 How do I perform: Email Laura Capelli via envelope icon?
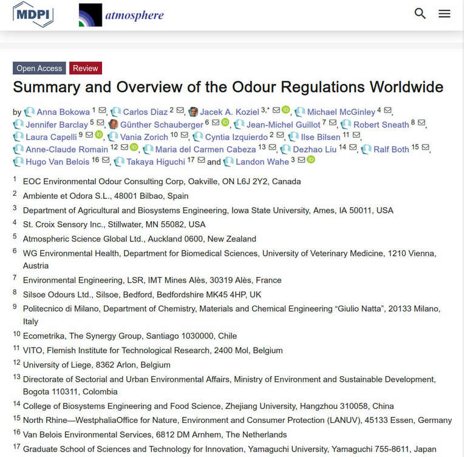click(89, 135)
